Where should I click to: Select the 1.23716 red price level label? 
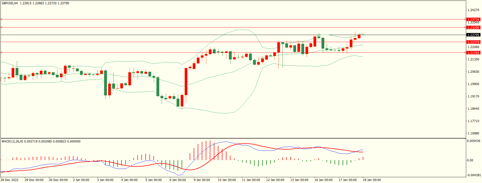473,19
